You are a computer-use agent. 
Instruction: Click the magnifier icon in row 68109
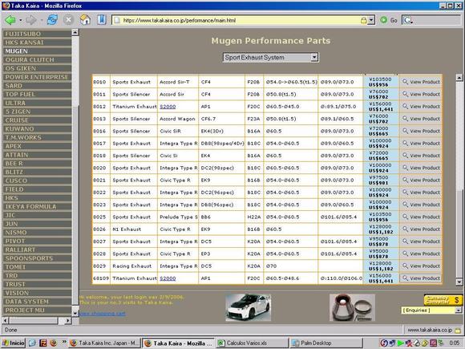(405, 278)
